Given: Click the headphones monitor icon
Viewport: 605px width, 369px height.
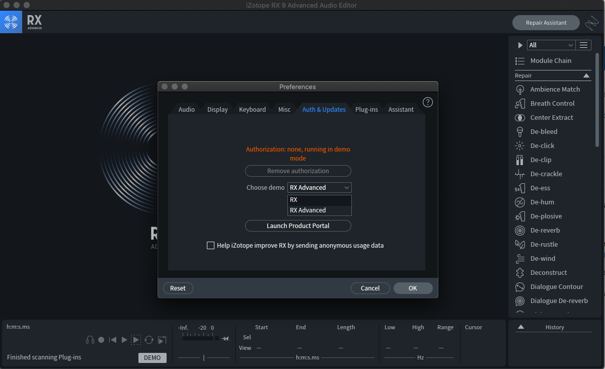Looking at the screenshot, I should pyautogui.click(x=90, y=340).
